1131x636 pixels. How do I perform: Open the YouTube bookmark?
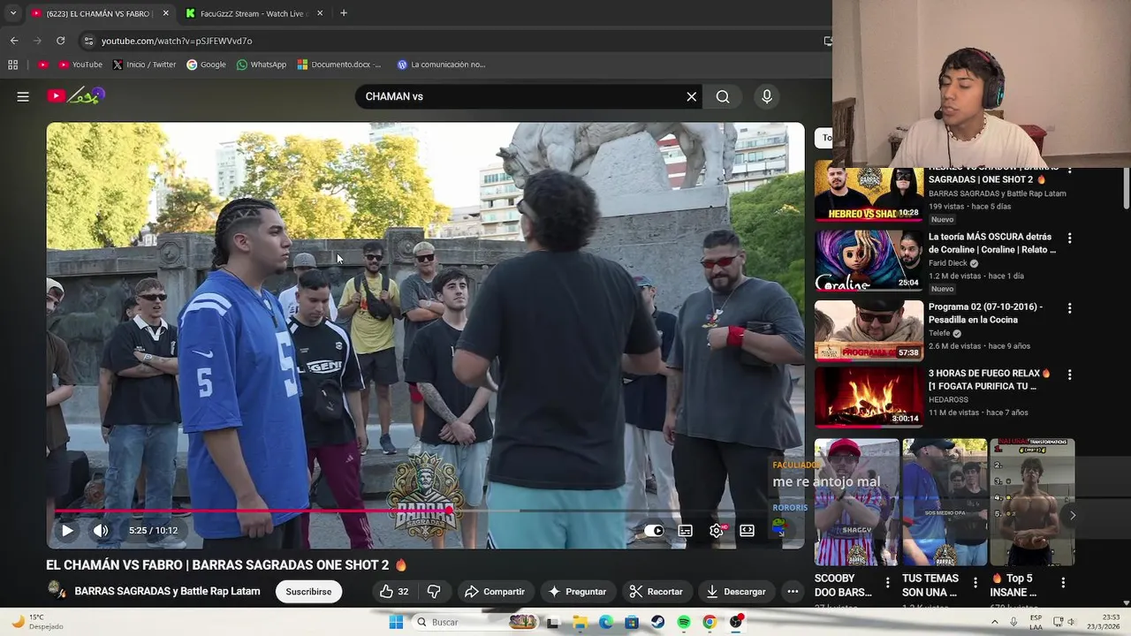point(80,64)
